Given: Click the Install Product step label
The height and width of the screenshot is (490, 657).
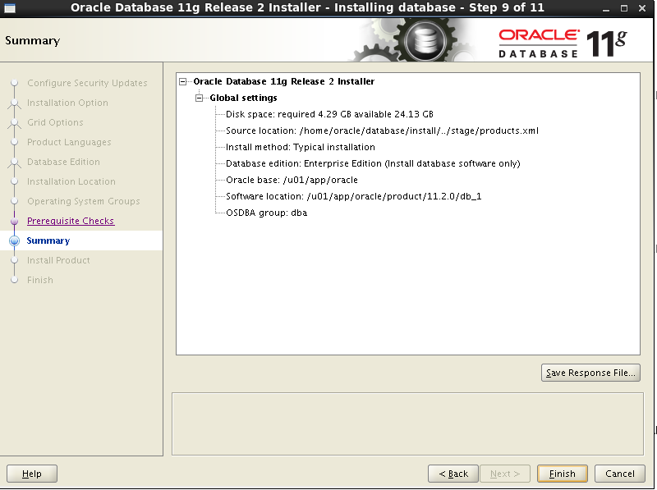Looking at the screenshot, I should pos(58,260).
